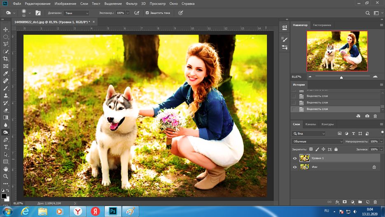Select the Brush tool
Image resolution: width=385 pixels, height=217 pixels.
point(5,88)
